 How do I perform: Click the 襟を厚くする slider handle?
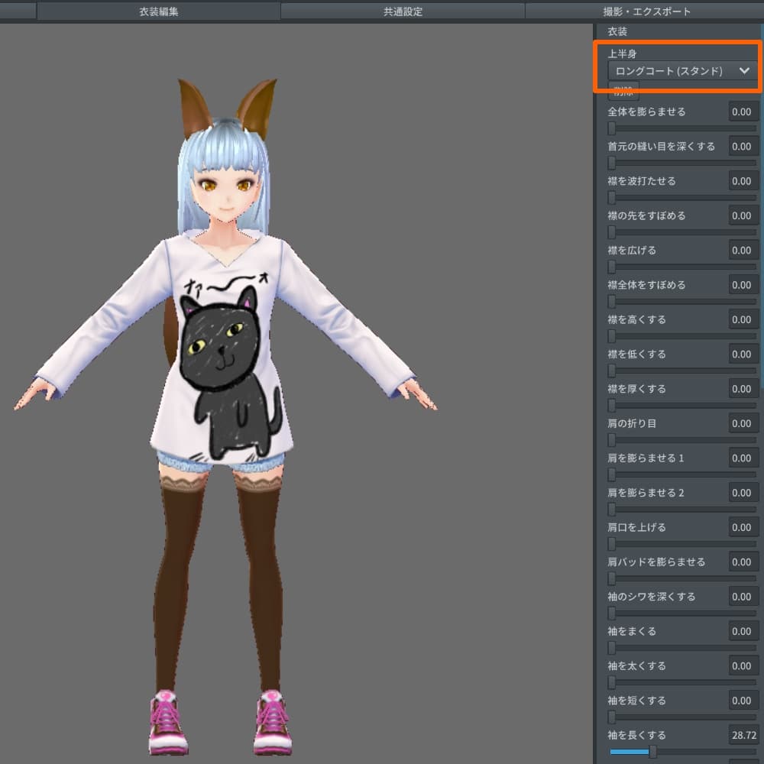pos(612,405)
